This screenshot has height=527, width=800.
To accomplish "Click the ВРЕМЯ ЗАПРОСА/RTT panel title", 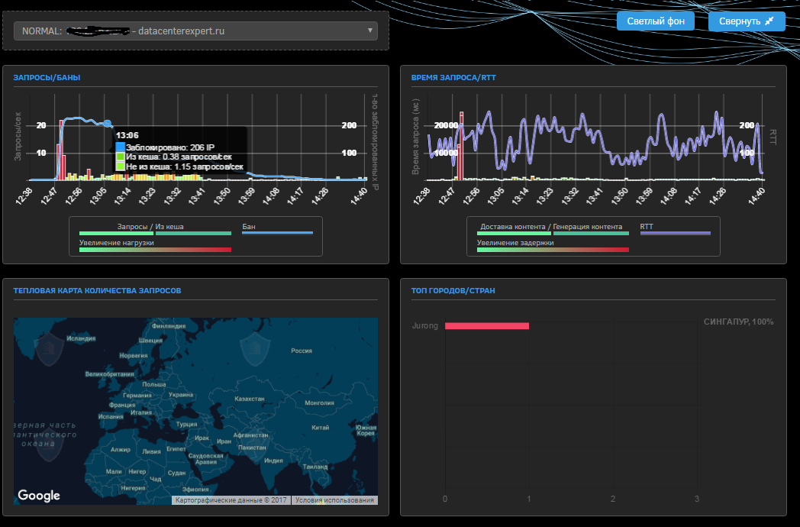I will coord(453,78).
